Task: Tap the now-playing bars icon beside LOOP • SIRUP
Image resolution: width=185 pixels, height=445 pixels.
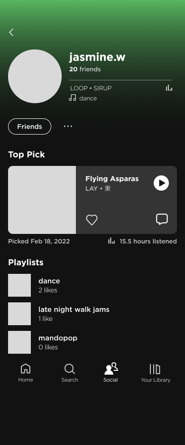Action: [169, 88]
